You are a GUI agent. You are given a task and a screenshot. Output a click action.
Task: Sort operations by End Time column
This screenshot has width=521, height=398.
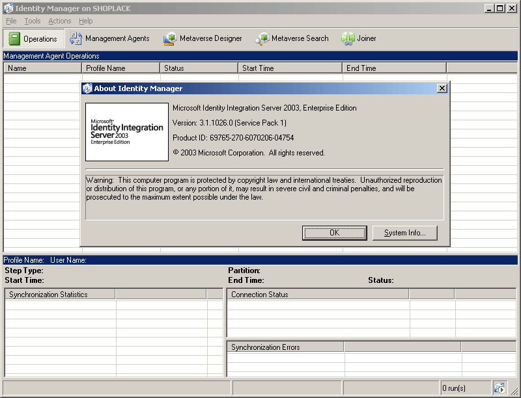click(395, 68)
